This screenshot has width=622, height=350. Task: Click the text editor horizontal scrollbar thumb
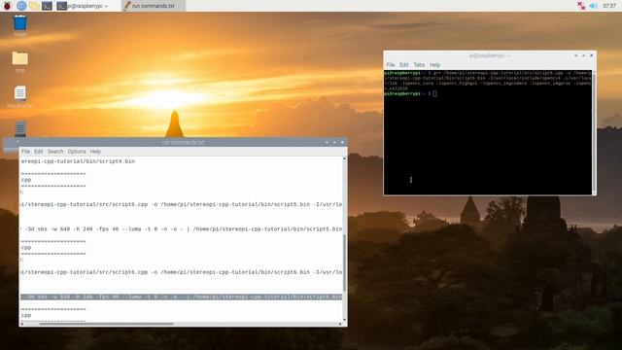pos(106,324)
